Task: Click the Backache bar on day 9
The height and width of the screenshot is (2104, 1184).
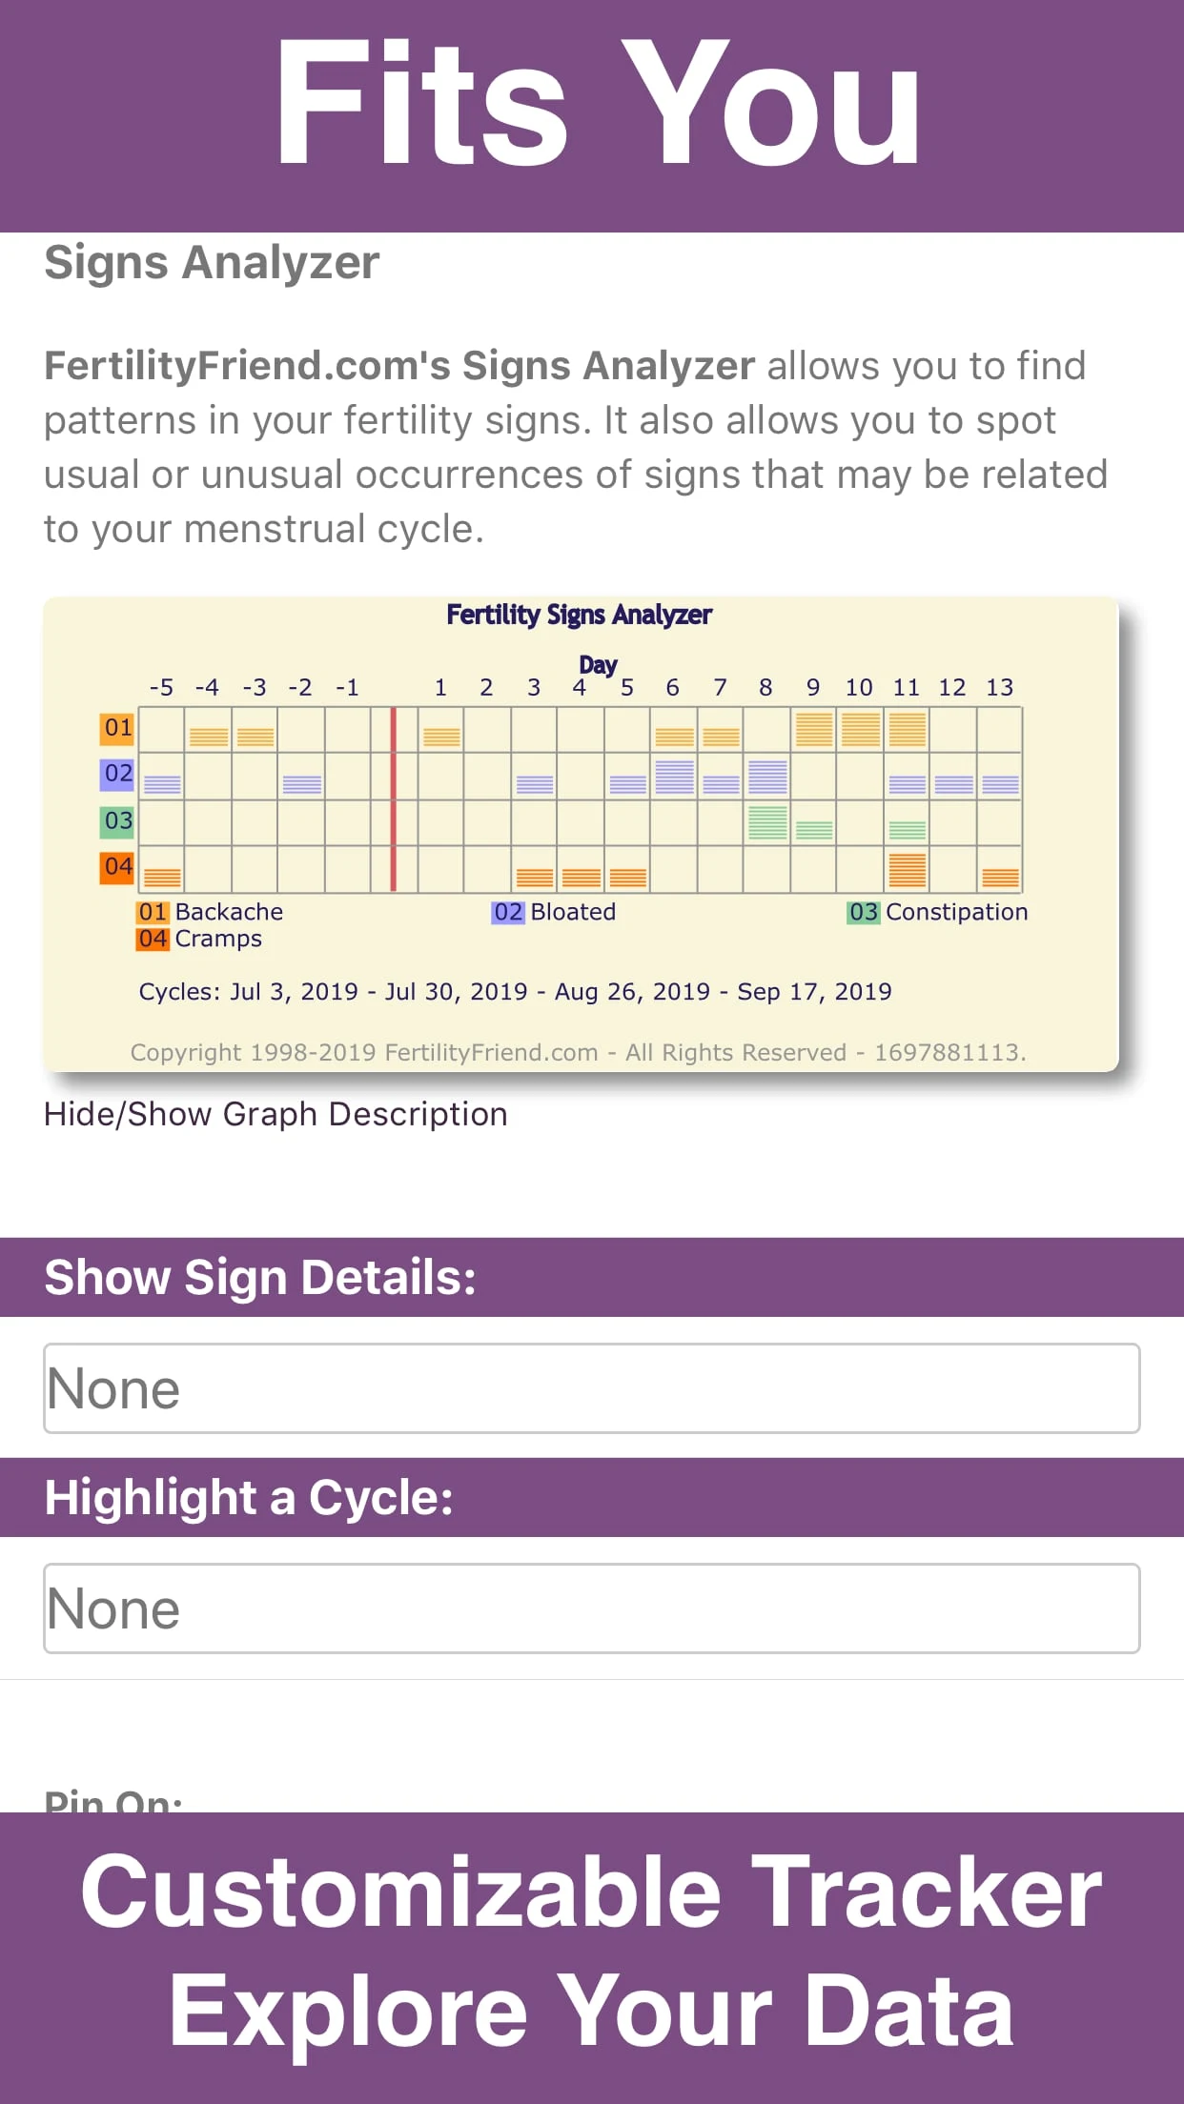Action: (813, 730)
